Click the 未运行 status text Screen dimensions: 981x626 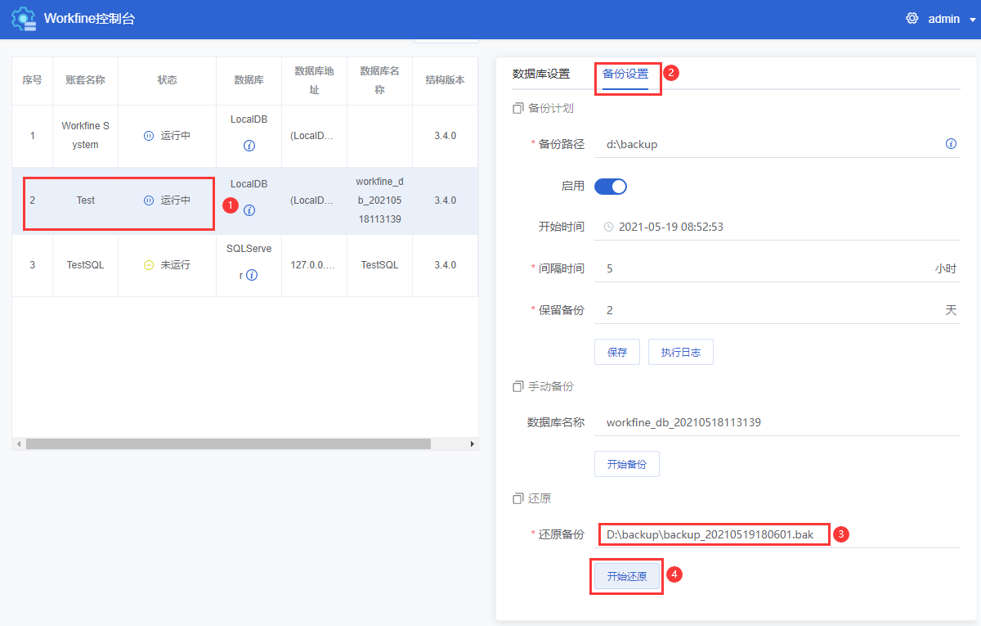tap(176, 265)
